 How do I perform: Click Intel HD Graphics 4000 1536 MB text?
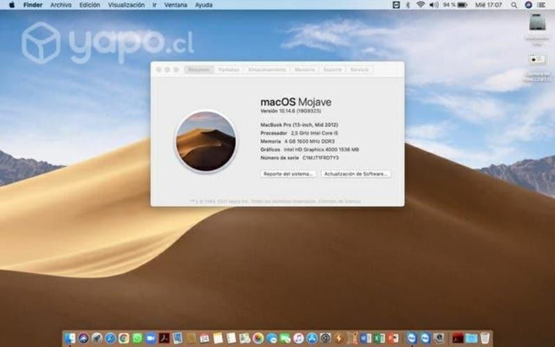click(x=321, y=149)
